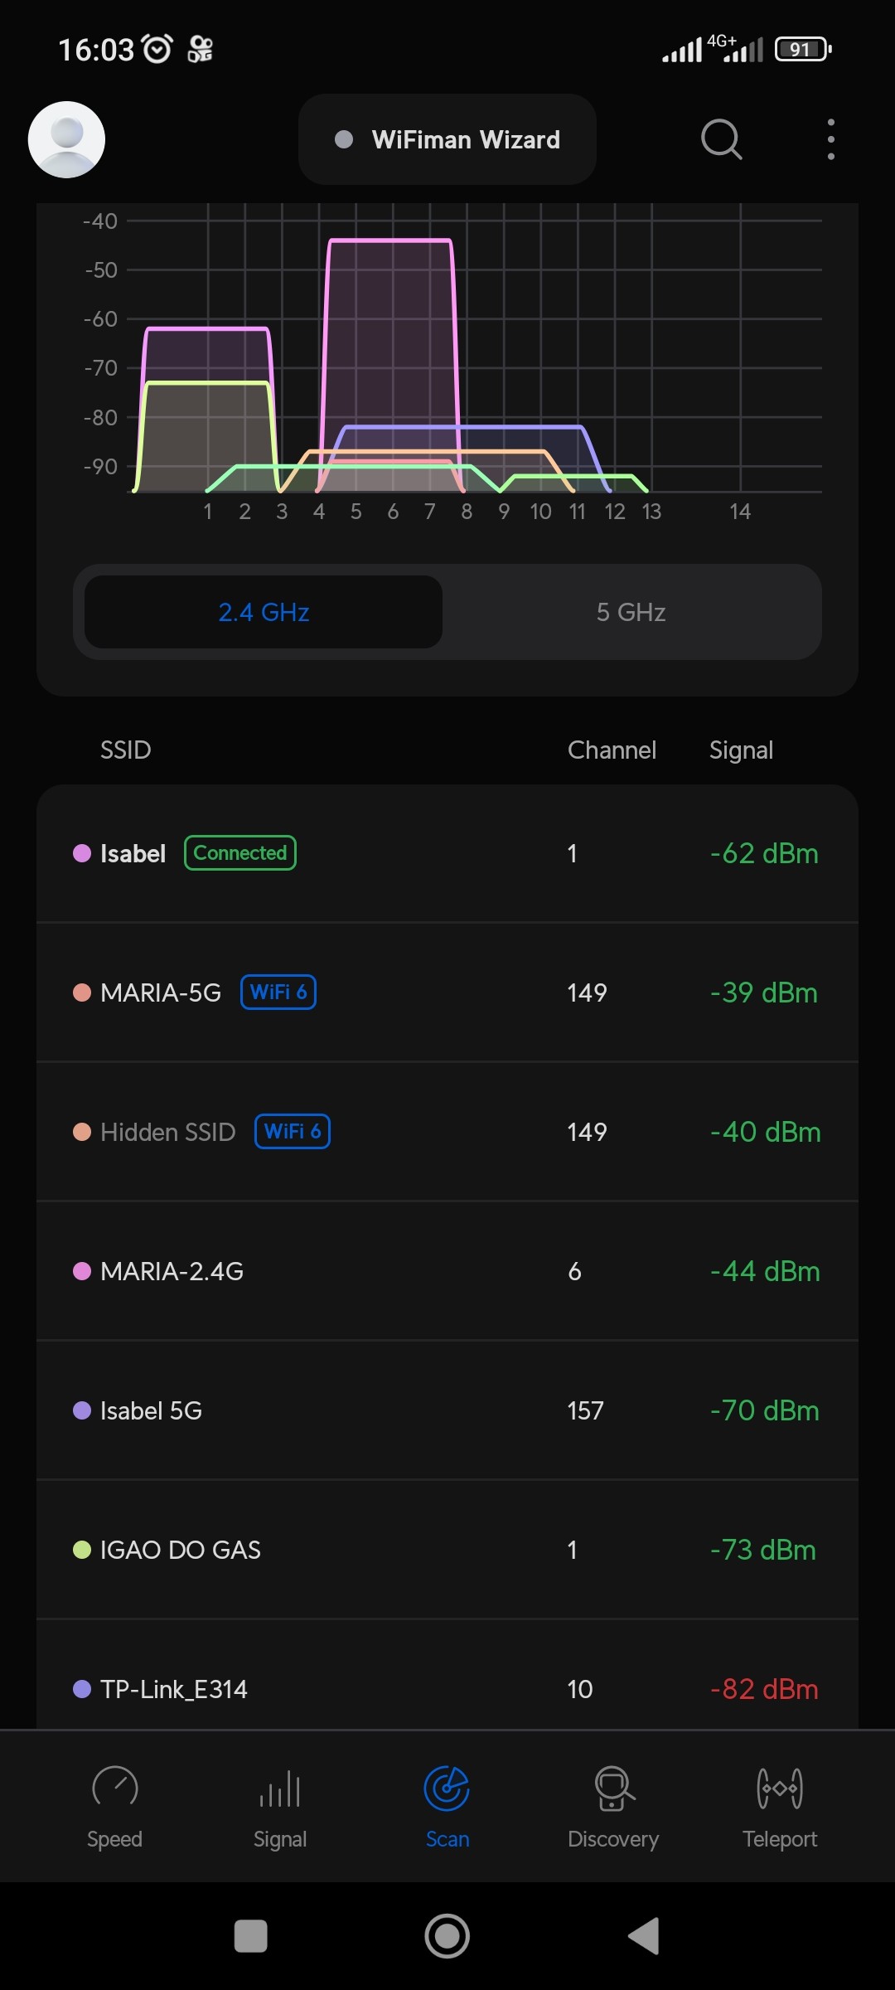Viewport: 895px width, 1990px height.
Task: Select the 2.4 GHz band
Action: tap(264, 612)
